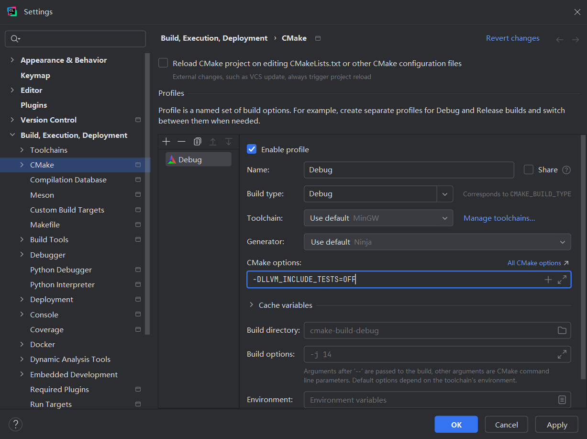Remove the selected CMake profile

coord(181,142)
